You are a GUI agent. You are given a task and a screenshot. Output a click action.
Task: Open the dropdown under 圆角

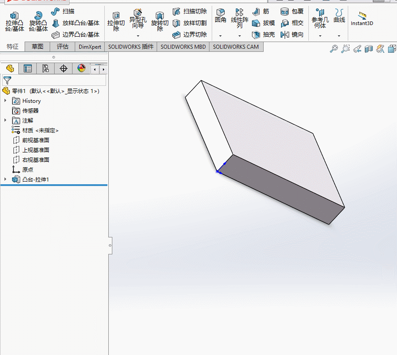(x=220, y=36)
